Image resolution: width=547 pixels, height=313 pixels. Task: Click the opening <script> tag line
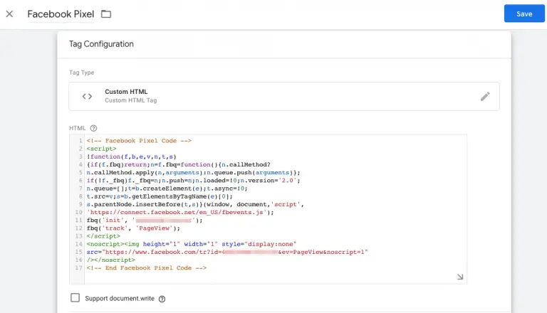click(102, 149)
